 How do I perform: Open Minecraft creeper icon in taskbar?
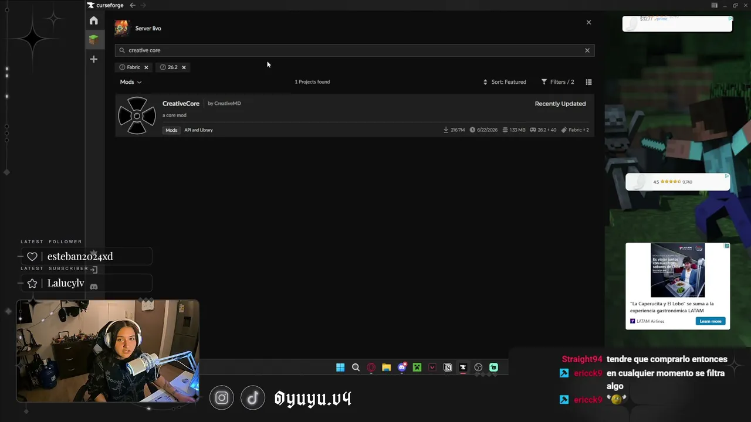(x=417, y=367)
